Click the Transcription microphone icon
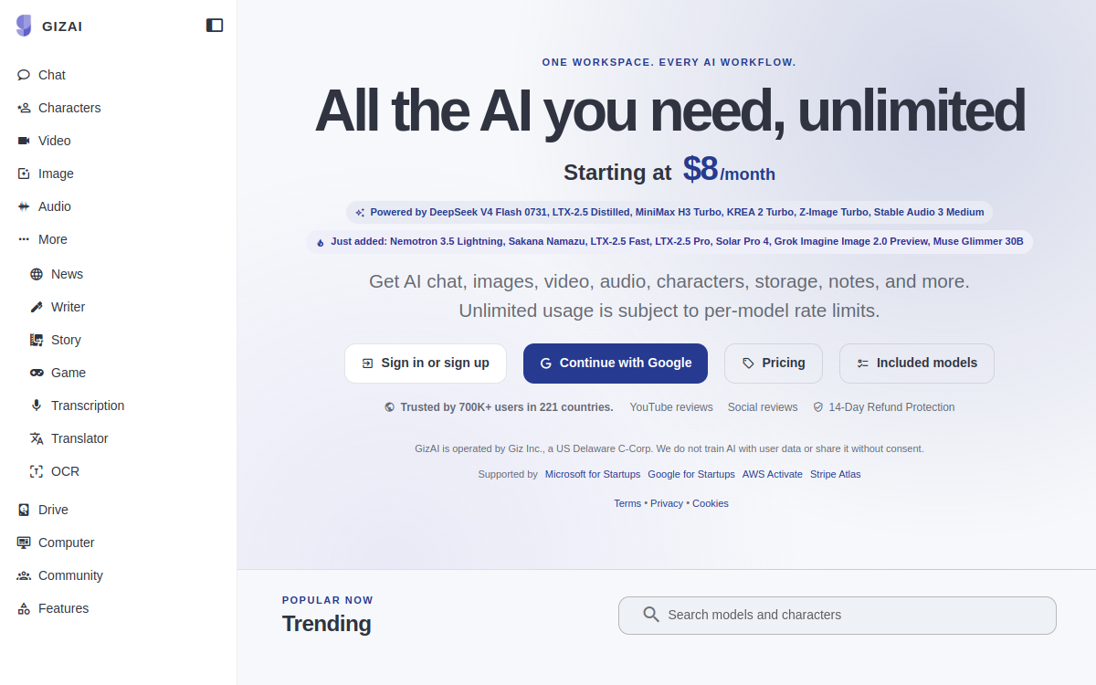 pyautogui.click(x=37, y=406)
